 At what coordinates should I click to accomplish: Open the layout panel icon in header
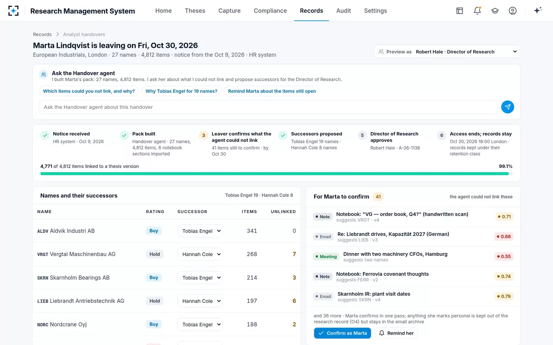point(460,11)
